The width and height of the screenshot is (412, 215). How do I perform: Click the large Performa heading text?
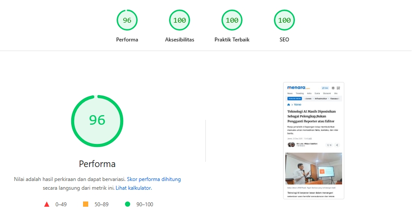tap(97, 164)
